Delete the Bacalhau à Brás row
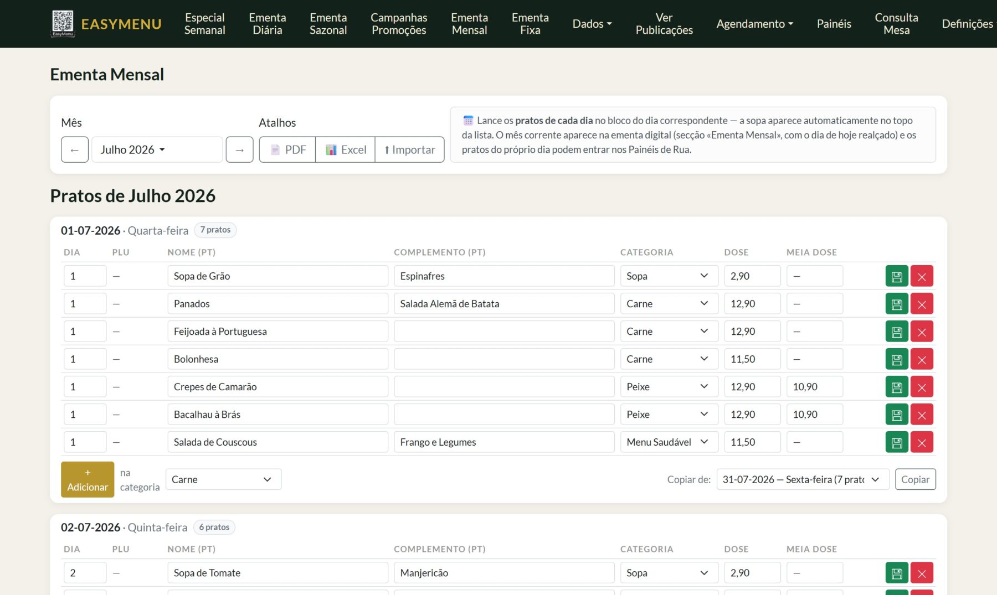The image size is (997, 595). (x=922, y=415)
